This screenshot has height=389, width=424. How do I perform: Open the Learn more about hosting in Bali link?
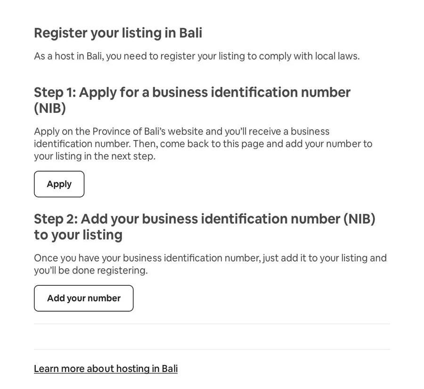pos(106,369)
